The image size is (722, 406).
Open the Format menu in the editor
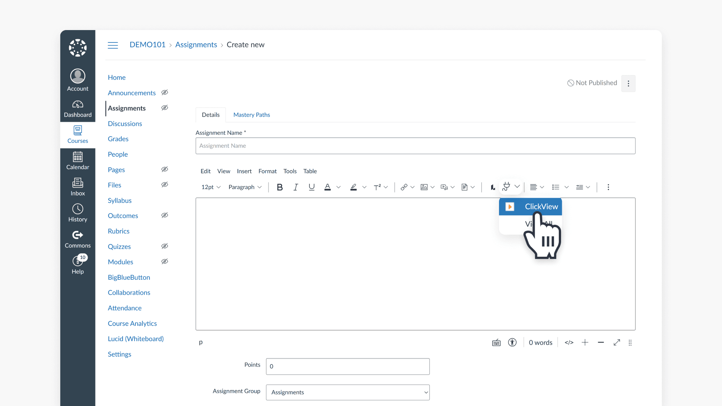tap(267, 171)
